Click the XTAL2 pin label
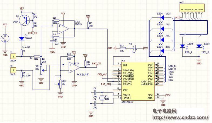The width and height of the screenshot is (212, 123). click(x=127, y=95)
